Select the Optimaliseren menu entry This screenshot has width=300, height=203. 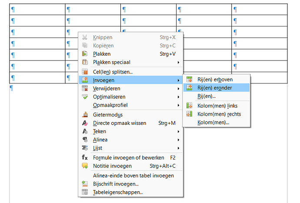[x=131, y=97]
